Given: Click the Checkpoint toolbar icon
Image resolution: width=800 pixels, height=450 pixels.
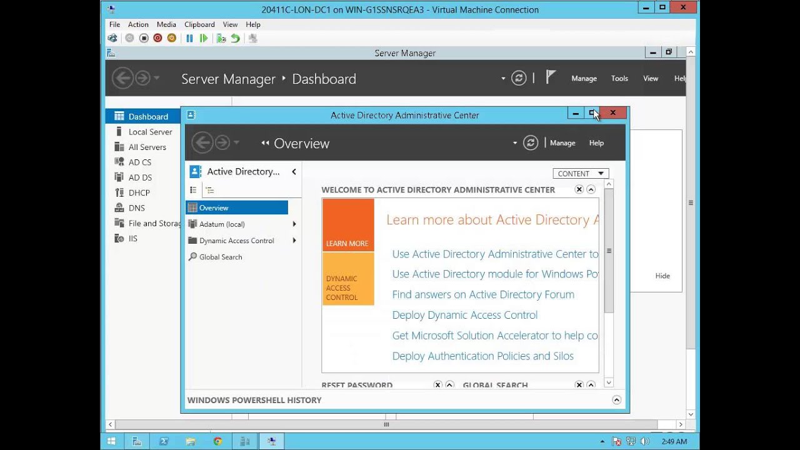Looking at the screenshot, I should (221, 38).
